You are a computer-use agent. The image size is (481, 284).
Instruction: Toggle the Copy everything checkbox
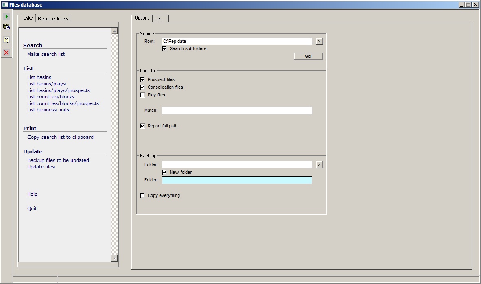tap(142, 195)
